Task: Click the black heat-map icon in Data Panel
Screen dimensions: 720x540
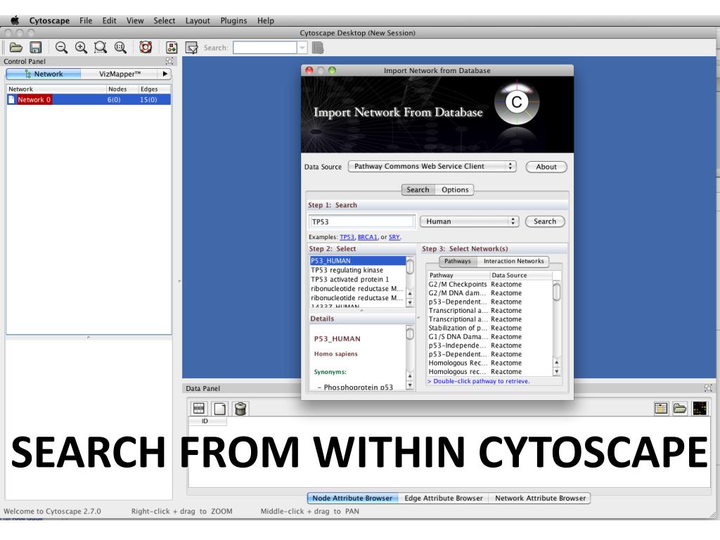Action: pyautogui.click(x=700, y=409)
